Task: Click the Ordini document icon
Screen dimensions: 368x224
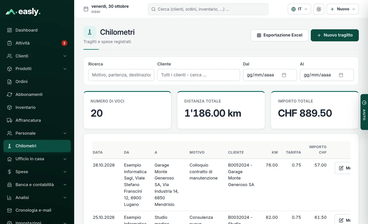Action: tap(9, 82)
